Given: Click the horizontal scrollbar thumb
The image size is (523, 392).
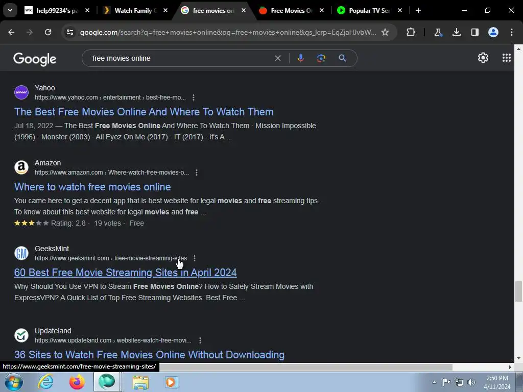Looking at the screenshot, I should pyautogui.click(x=305, y=367).
